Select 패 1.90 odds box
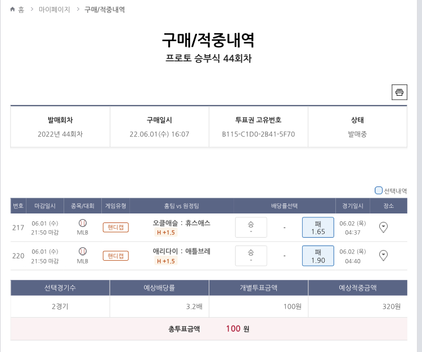This screenshot has width=422, height=352. (318, 256)
